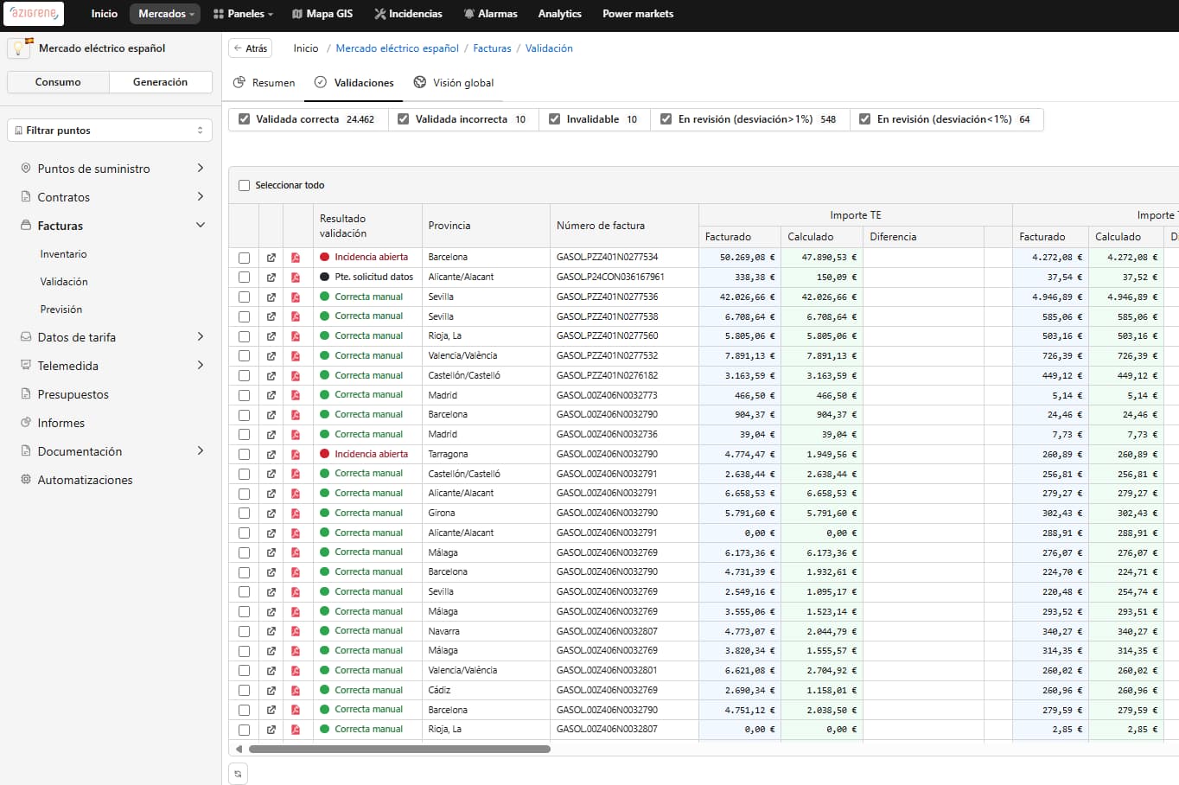Click the Azigrene logo

tap(35, 14)
